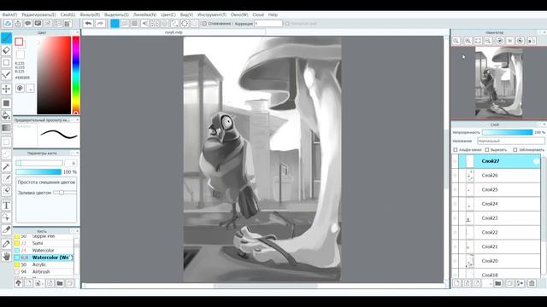The image size is (547, 307).
Task: Select the document tab above canvas
Action: 174,32
